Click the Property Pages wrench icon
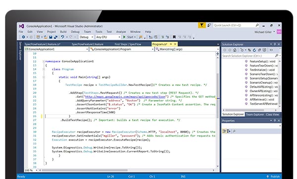 [x=234, y=131]
